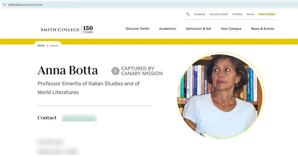Viewport: 298px width, 157px height.
Task: Open the Students link
Action: click(x=200, y=14)
